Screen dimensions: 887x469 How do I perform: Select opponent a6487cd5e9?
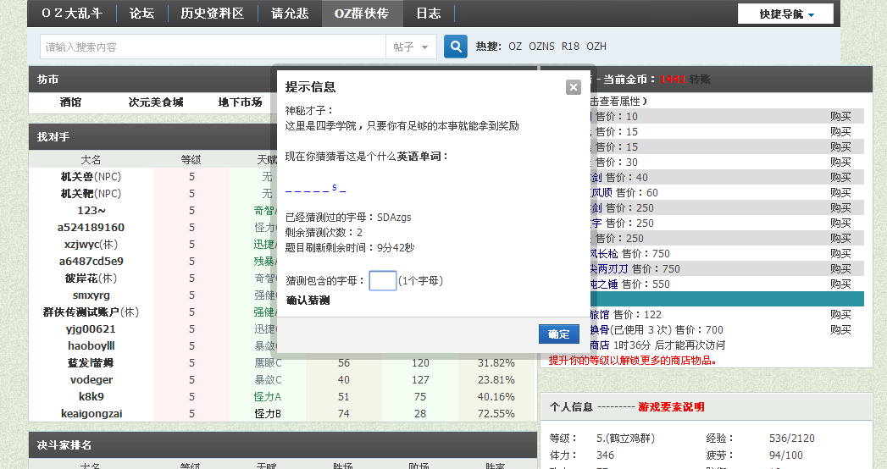(x=91, y=262)
